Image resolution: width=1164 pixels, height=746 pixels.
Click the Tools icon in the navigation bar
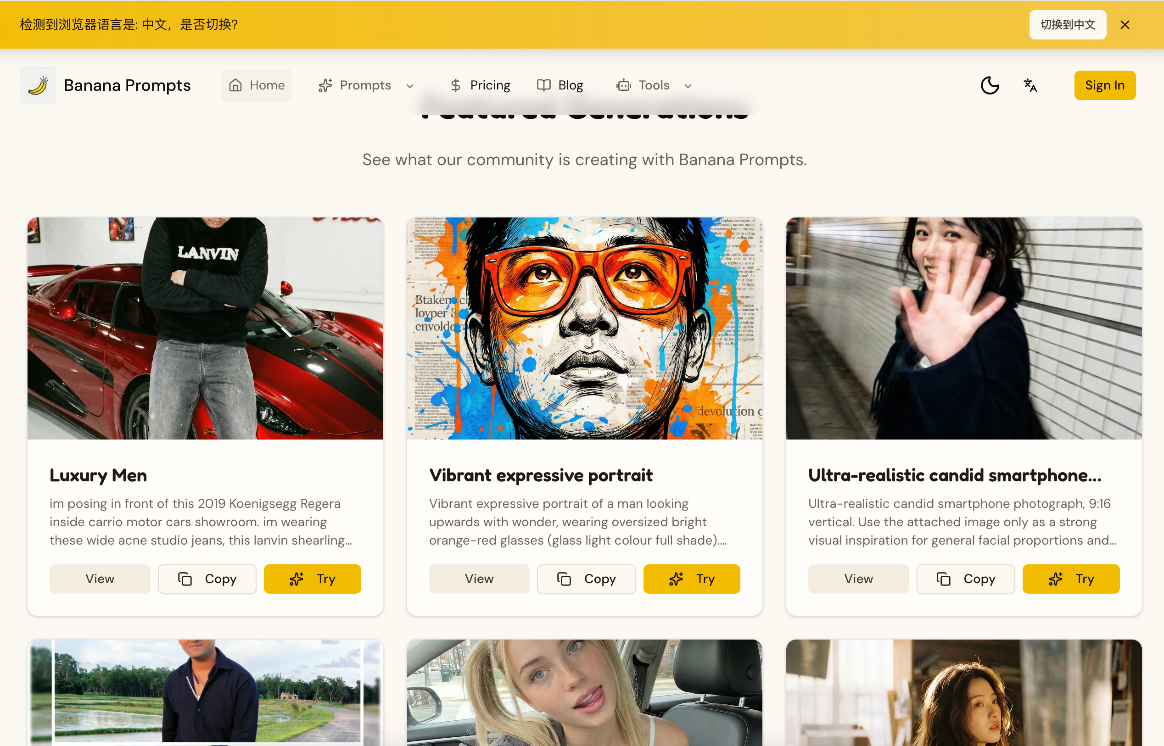point(624,85)
